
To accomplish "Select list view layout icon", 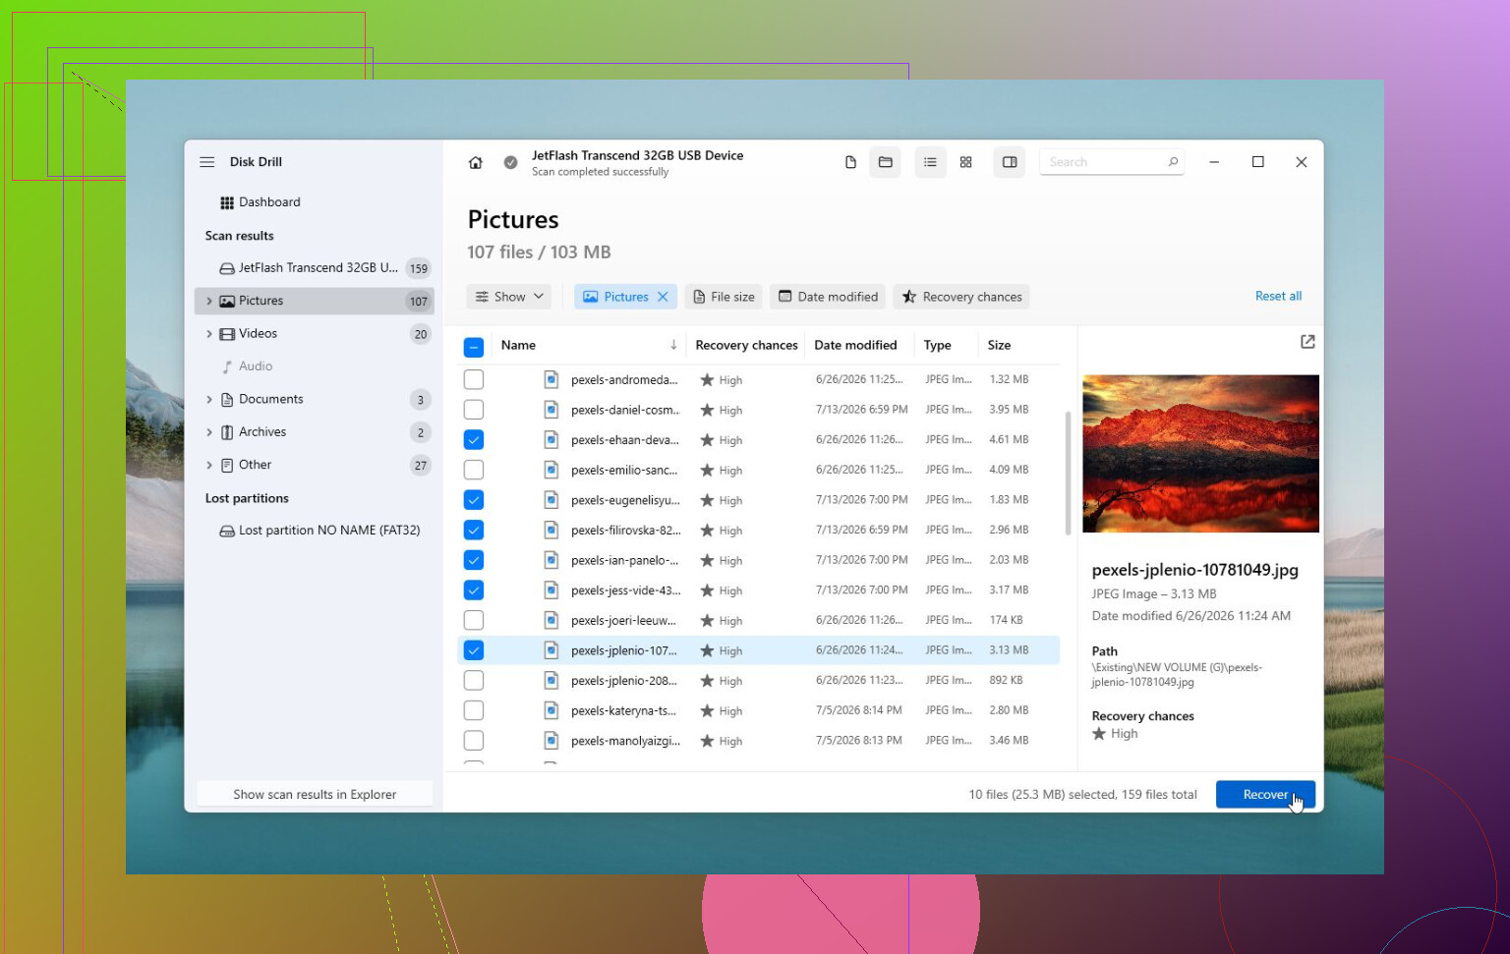I will click(930, 162).
